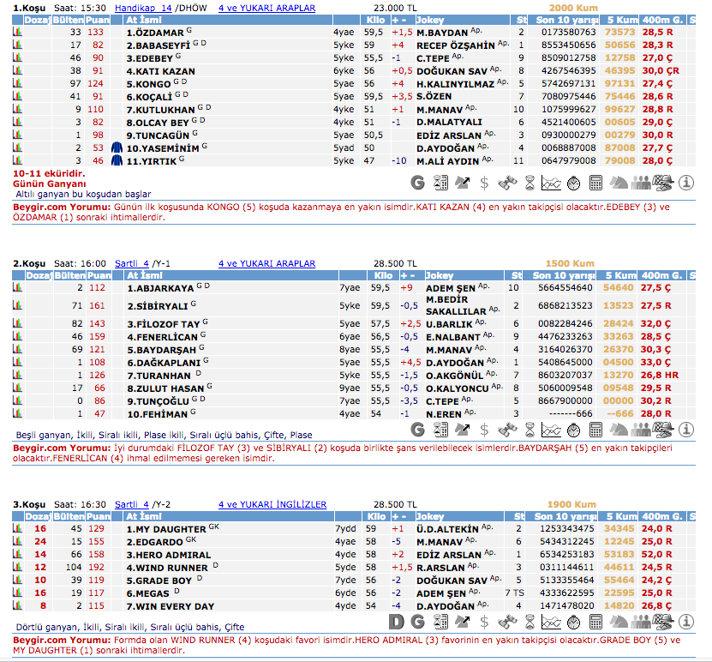Open the binoculars icon below race 1
712x662 pixels.
point(507,183)
